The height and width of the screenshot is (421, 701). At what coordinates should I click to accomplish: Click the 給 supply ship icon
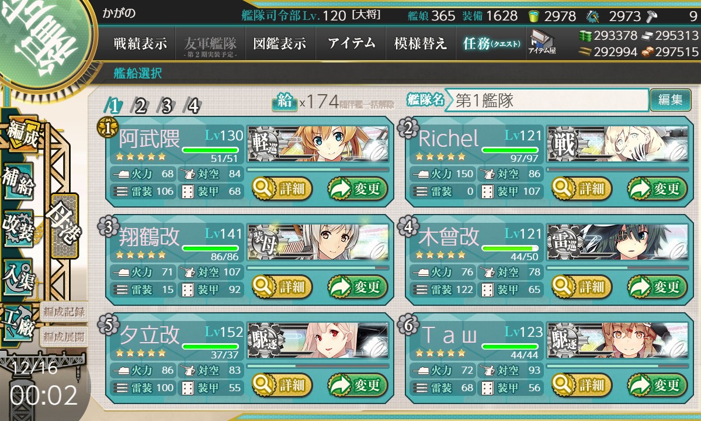pos(284,102)
